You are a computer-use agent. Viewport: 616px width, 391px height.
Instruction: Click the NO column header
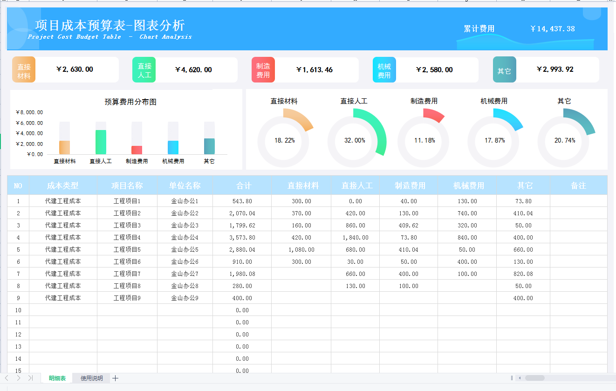pos(18,185)
